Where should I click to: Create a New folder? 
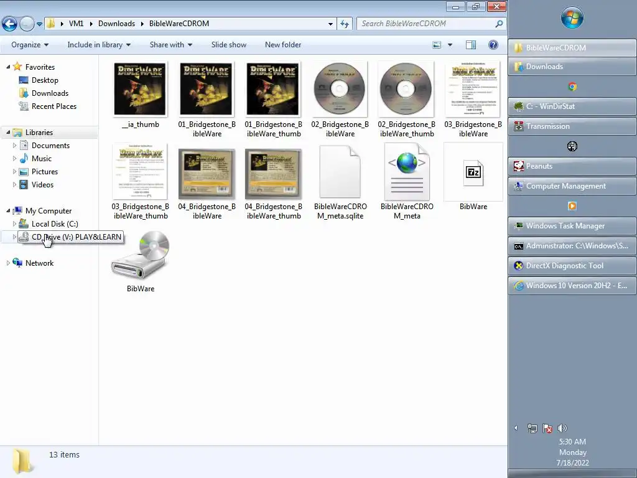(x=283, y=45)
